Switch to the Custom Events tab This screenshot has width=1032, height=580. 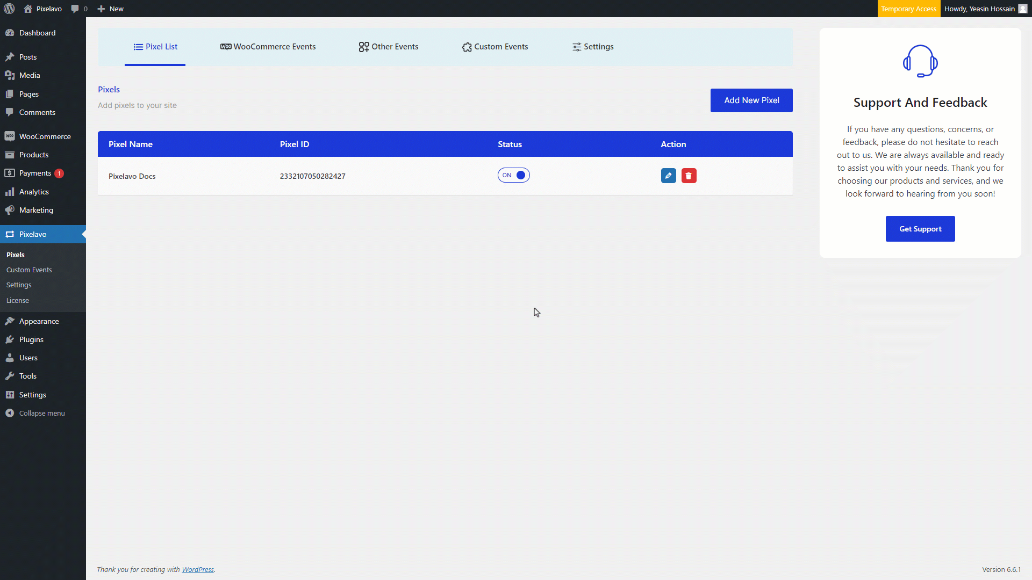coord(495,47)
